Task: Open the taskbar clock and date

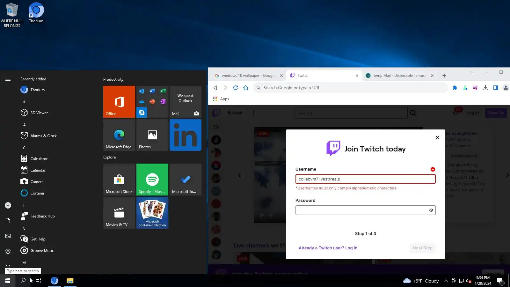Action: [483, 281]
